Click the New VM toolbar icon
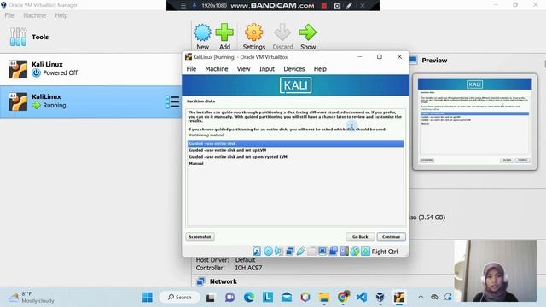The width and height of the screenshot is (546, 307). [x=202, y=32]
